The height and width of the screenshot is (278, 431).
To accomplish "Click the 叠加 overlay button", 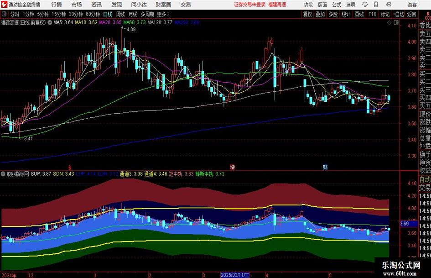I will click(x=320, y=14).
